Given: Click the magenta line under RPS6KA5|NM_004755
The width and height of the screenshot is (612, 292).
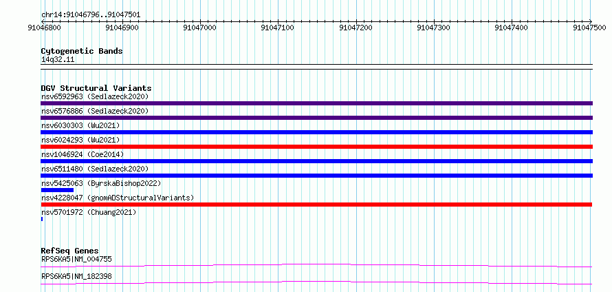Looking at the screenshot, I should [316, 266].
